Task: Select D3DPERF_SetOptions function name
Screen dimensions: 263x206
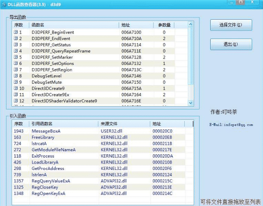Action: click(x=53, y=63)
